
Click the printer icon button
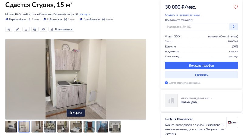(x=35, y=29)
